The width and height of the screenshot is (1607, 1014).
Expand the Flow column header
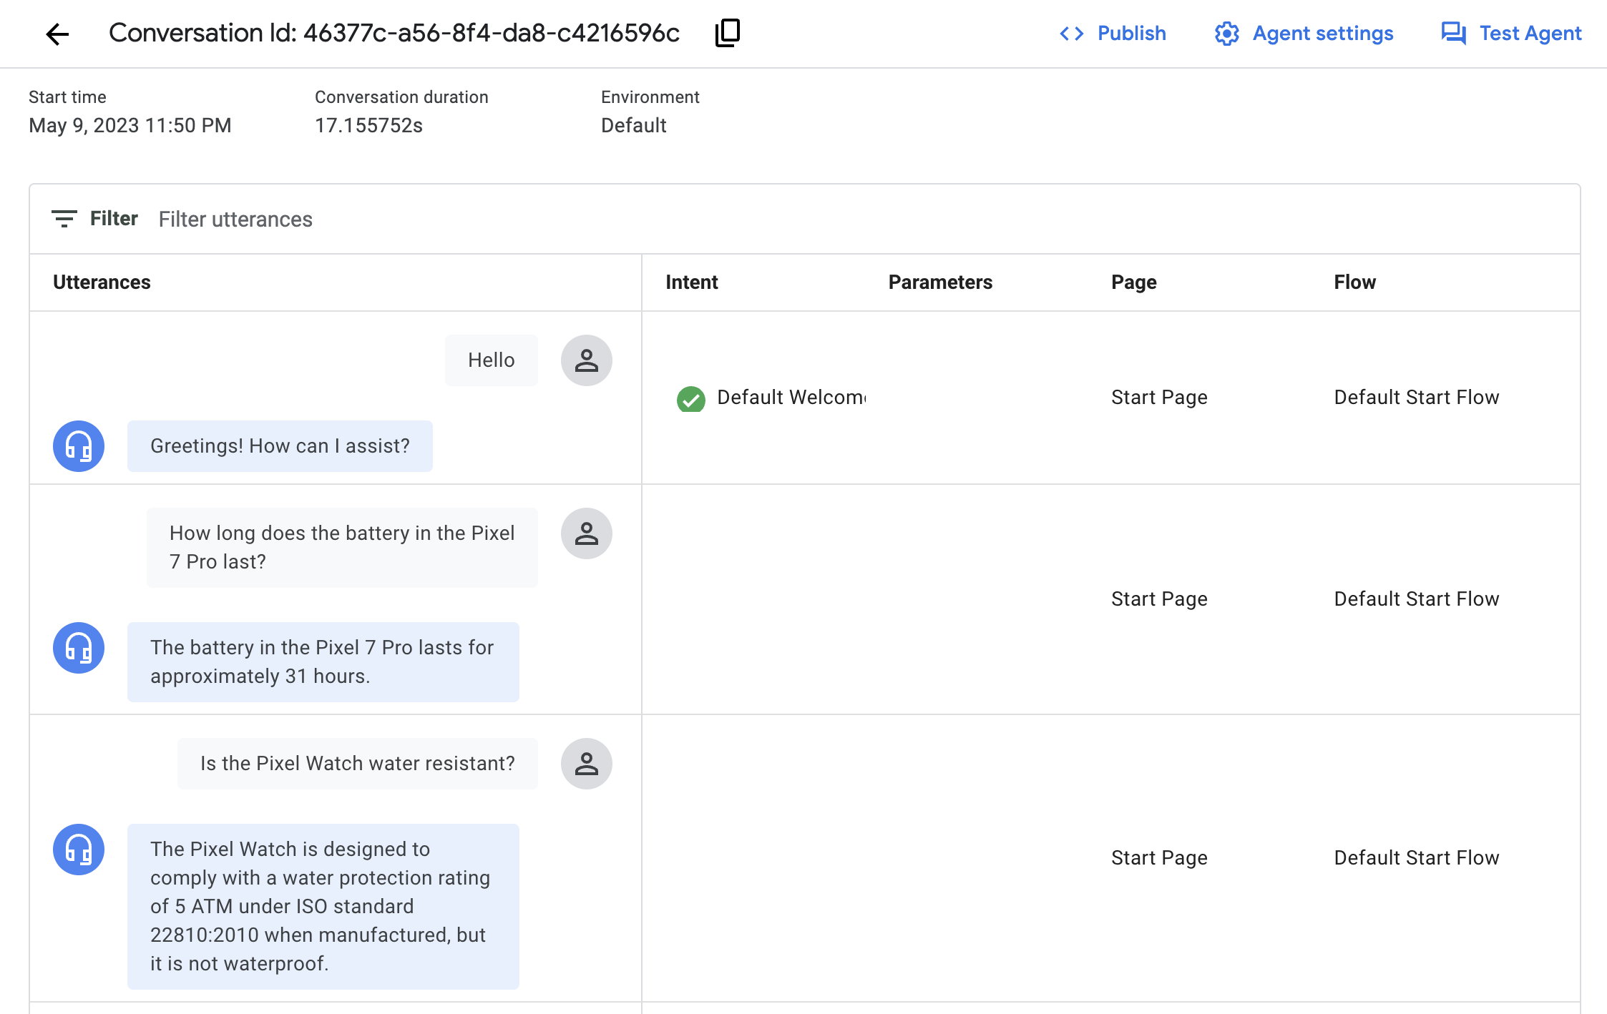[1354, 282]
